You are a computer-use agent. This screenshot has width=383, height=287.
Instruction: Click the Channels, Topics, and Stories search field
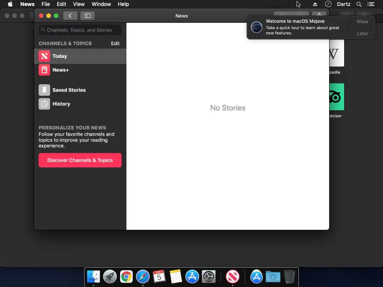(80, 30)
